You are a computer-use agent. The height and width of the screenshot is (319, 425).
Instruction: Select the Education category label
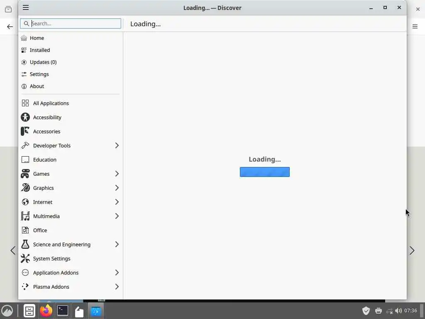pyautogui.click(x=45, y=159)
